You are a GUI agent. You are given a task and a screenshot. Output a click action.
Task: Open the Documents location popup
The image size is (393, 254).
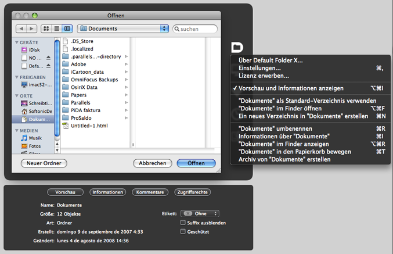point(123,28)
